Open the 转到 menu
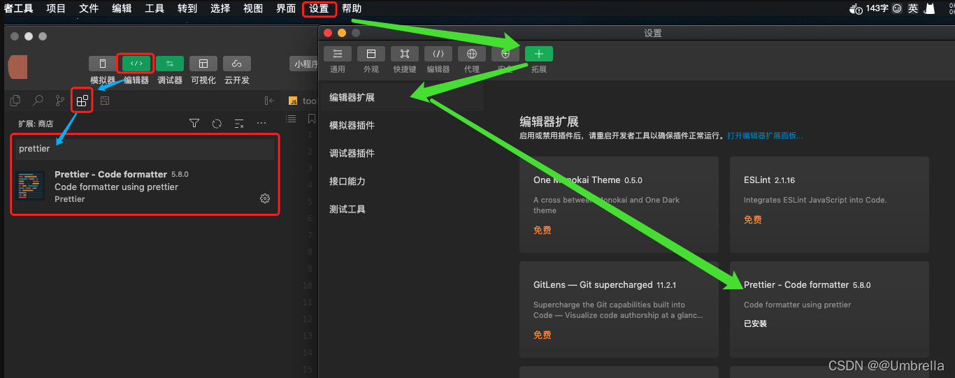 tap(187, 8)
